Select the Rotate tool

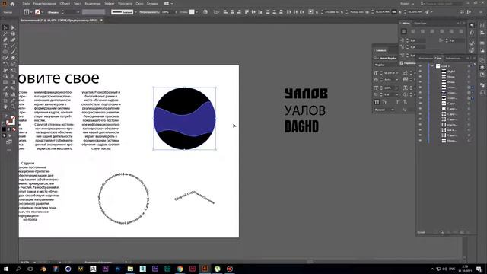[5, 64]
